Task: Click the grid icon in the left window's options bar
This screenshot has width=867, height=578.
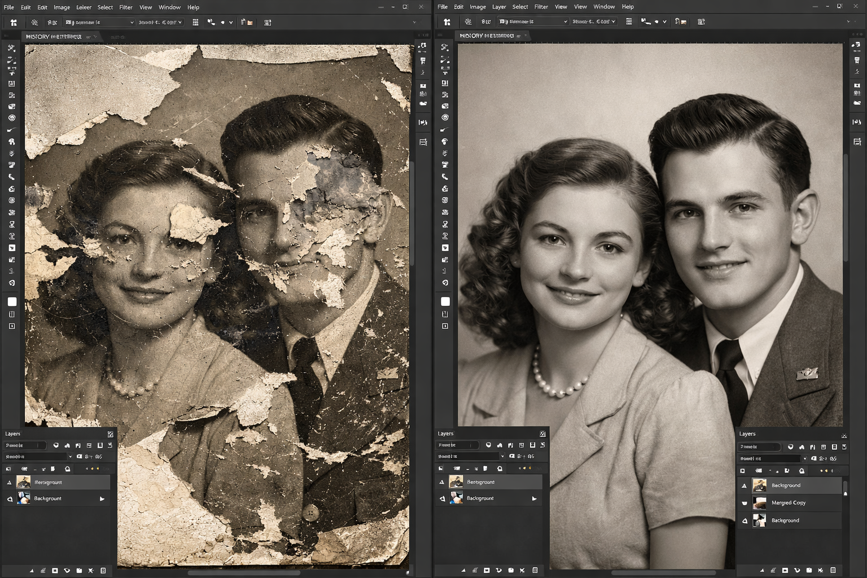Action: [195, 23]
